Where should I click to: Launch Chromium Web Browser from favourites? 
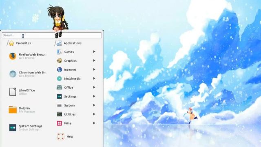click(28, 74)
